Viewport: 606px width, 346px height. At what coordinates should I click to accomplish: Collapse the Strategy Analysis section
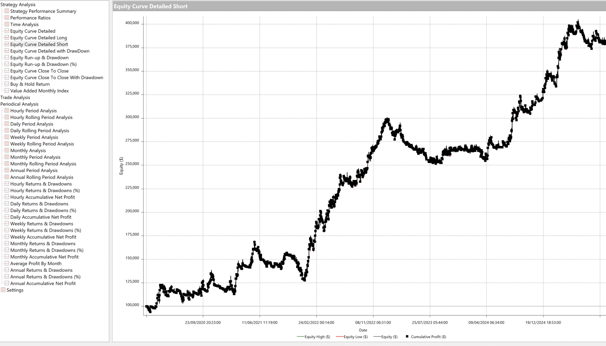(x=18, y=5)
